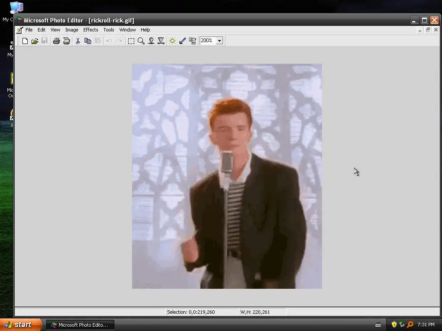
Task: Cut the selection with the scissors icon
Action: pyautogui.click(x=78, y=41)
